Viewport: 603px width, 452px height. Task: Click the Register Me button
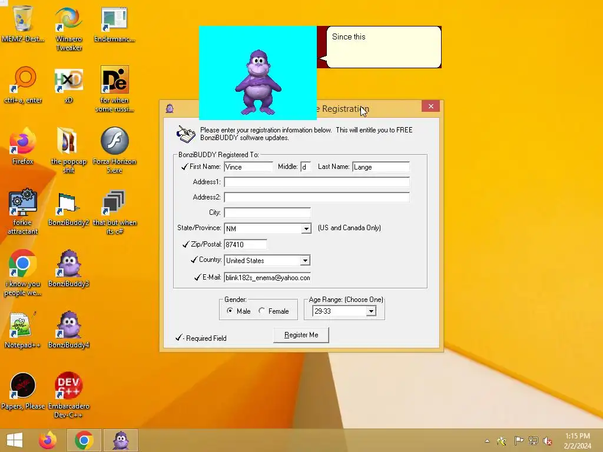pyautogui.click(x=301, y=335)
